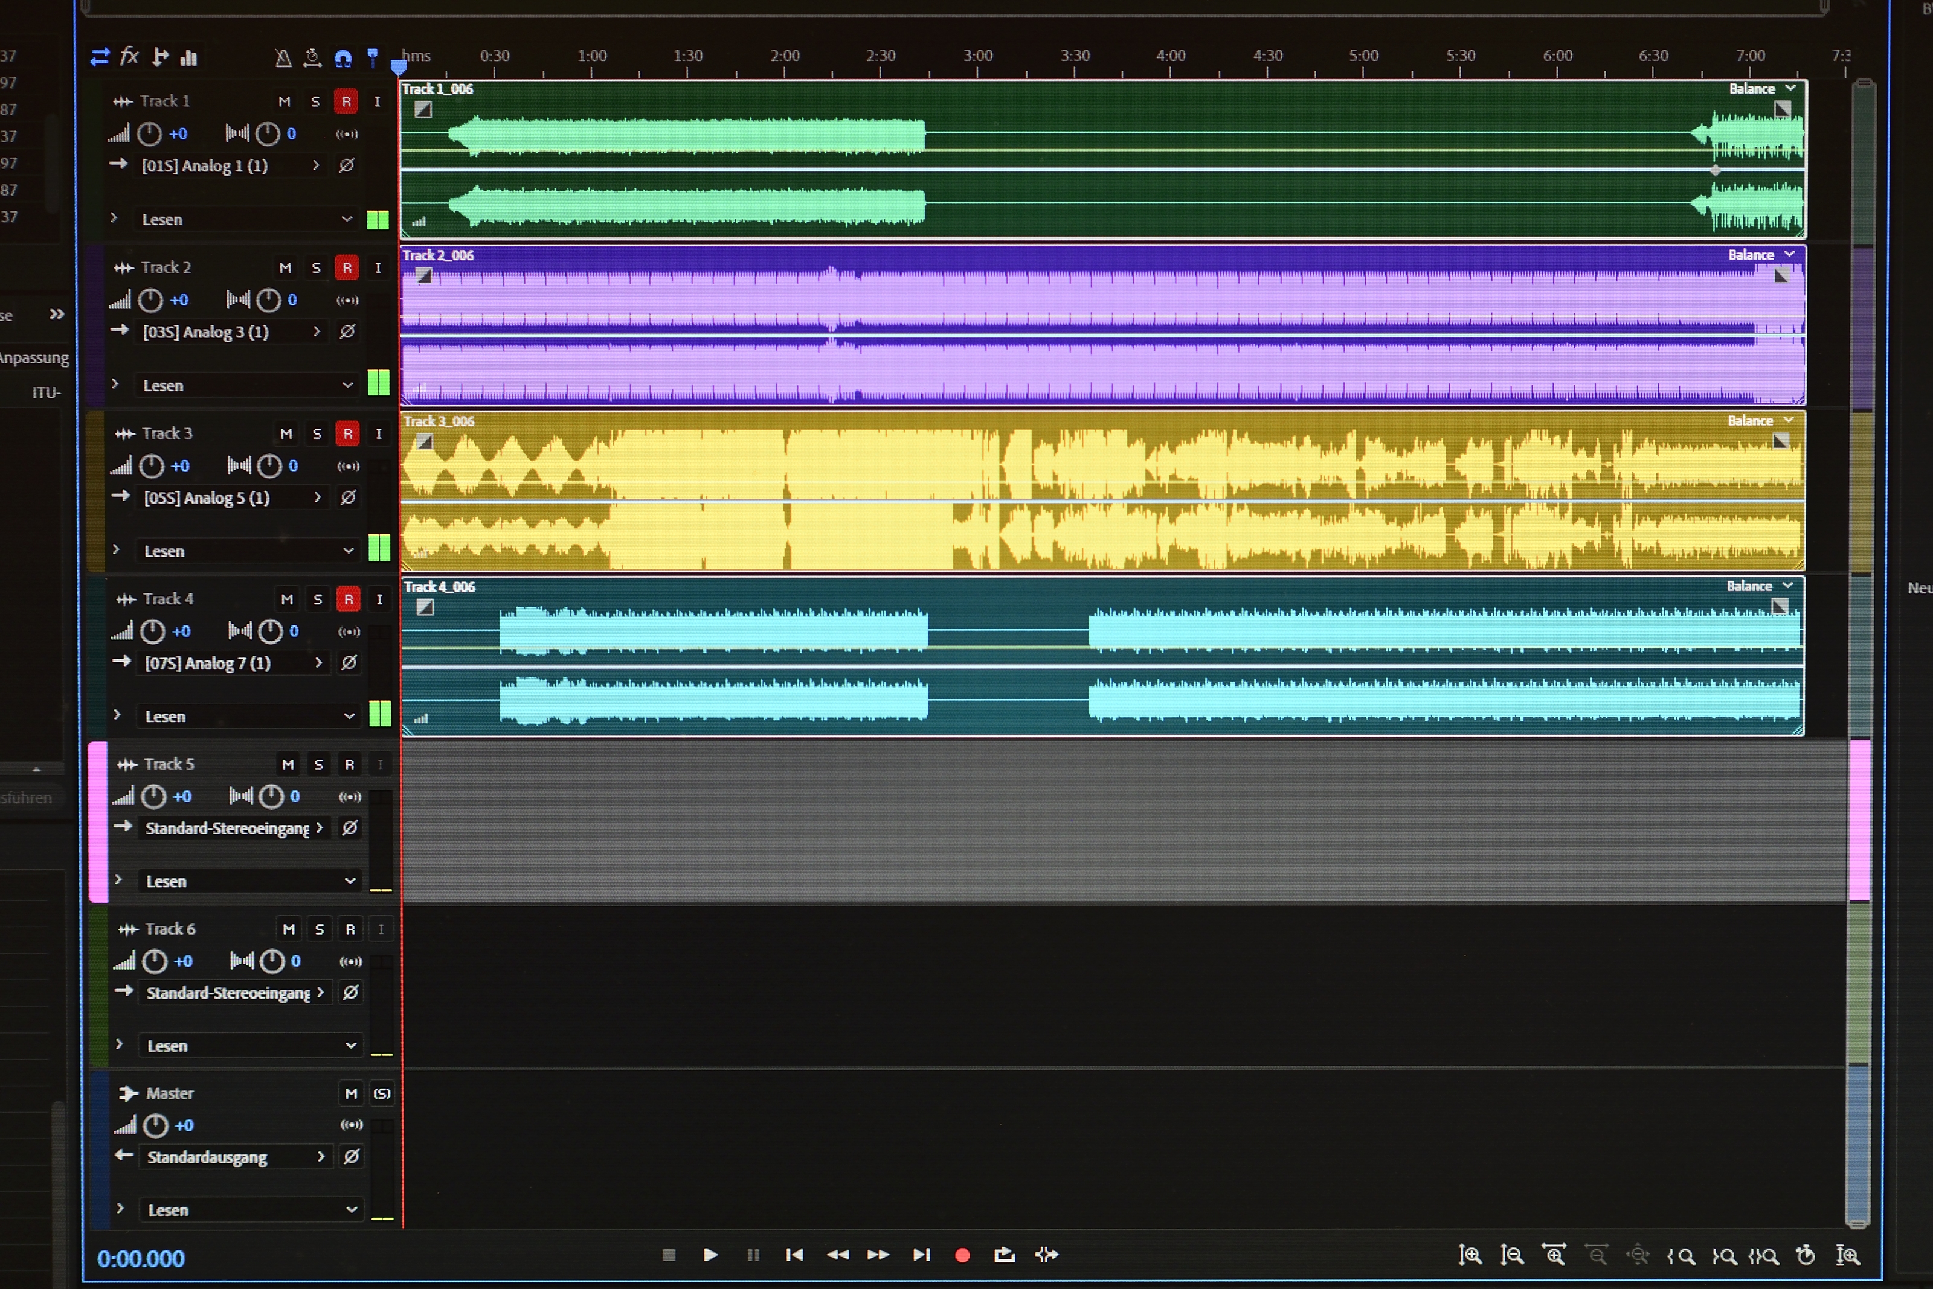Move playhead to the next marker
Image resolution: width=1933 pixels, height=1289 pixels.
[x=921, y=1255]
